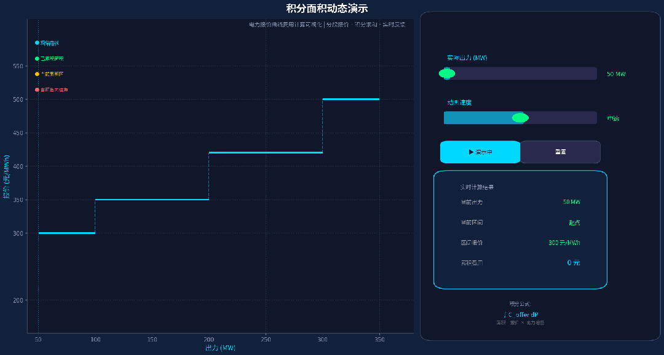Click the 350 元/MWh curve segment
The image size is (664, 355).
152,199
